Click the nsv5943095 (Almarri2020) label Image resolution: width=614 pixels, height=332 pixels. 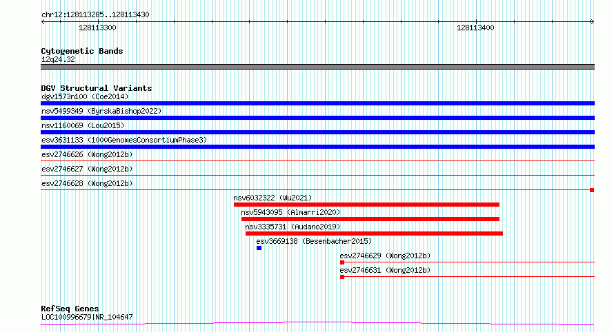(x=290, y=212)
